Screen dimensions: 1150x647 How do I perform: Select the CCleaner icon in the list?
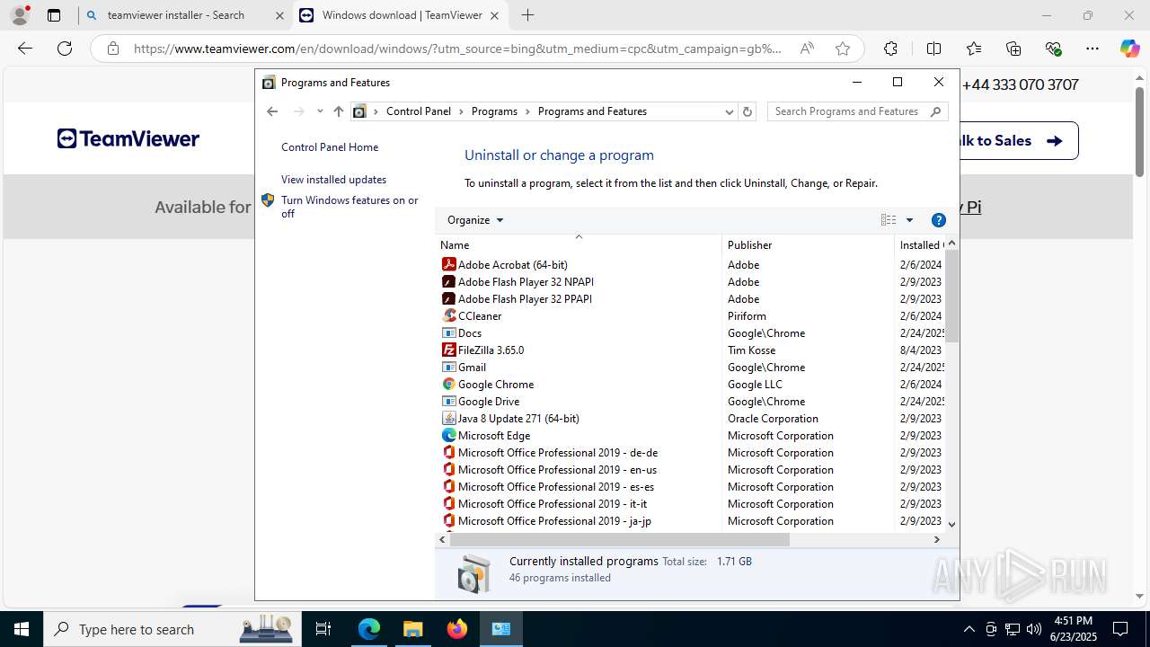pos(449,315)
